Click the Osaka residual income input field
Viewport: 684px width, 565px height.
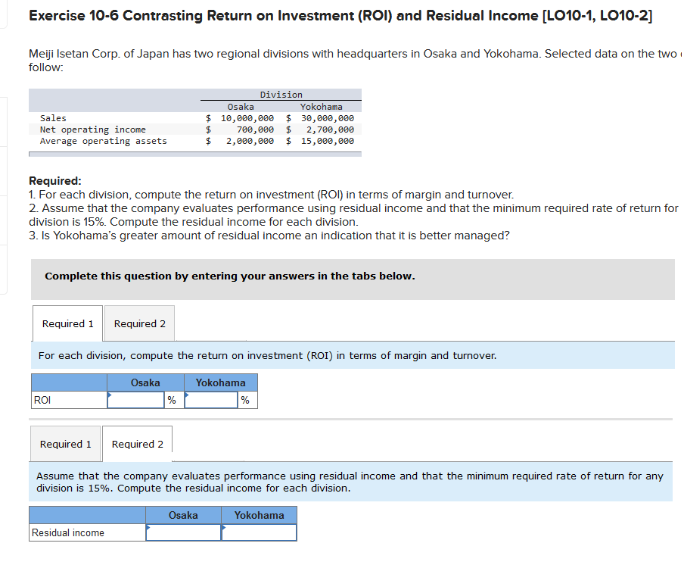click(x=183, y=532)
